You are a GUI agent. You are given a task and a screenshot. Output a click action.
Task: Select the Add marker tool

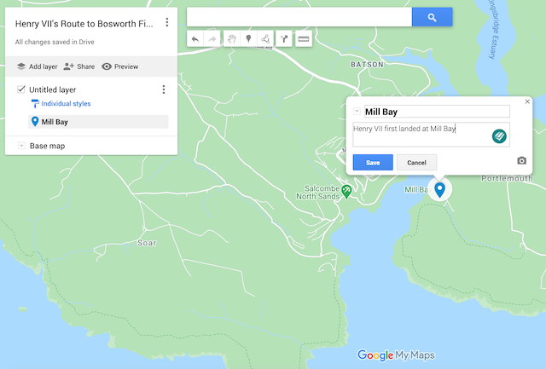[248, 38]
